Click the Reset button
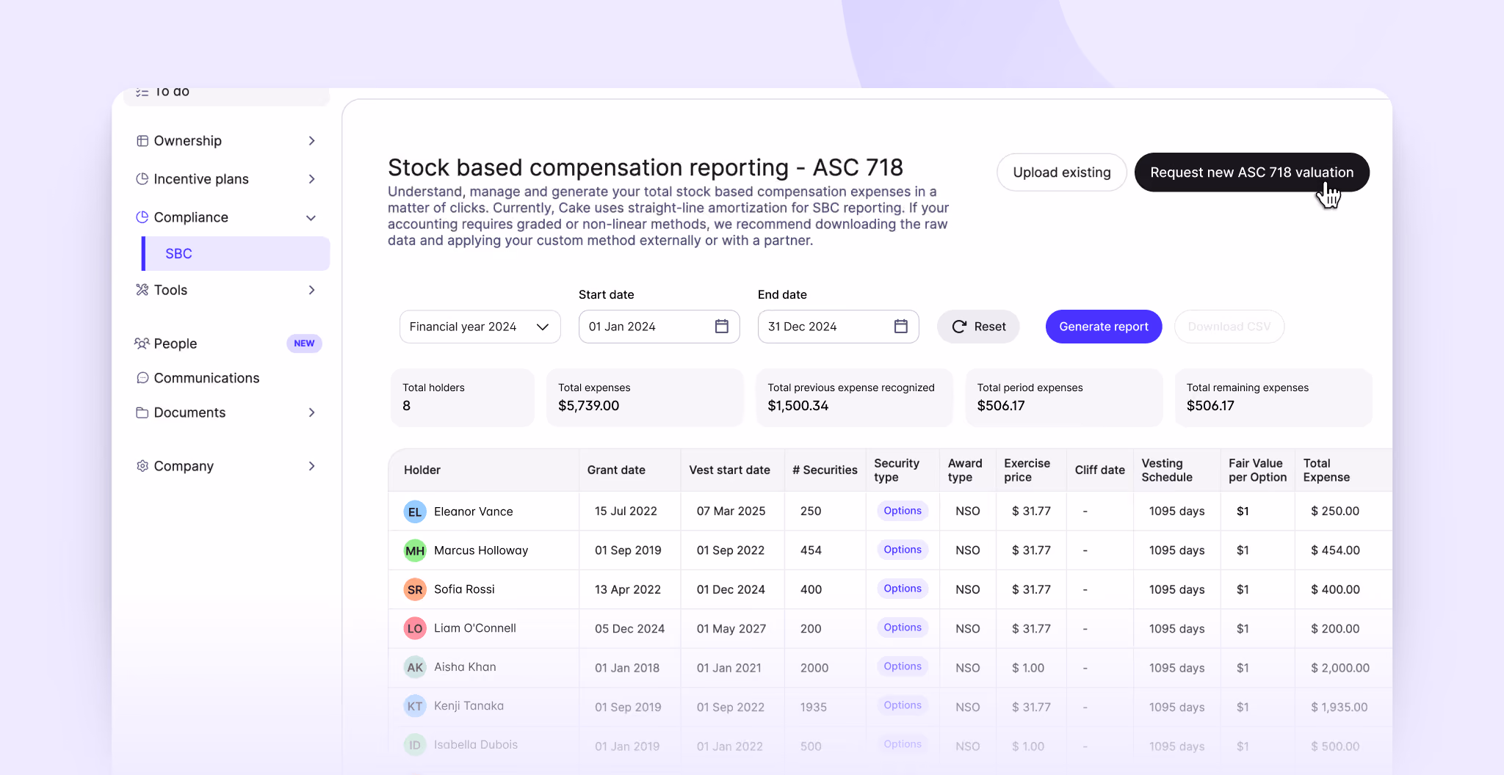This screenshot has height=775, width=1504. point(978,327)
